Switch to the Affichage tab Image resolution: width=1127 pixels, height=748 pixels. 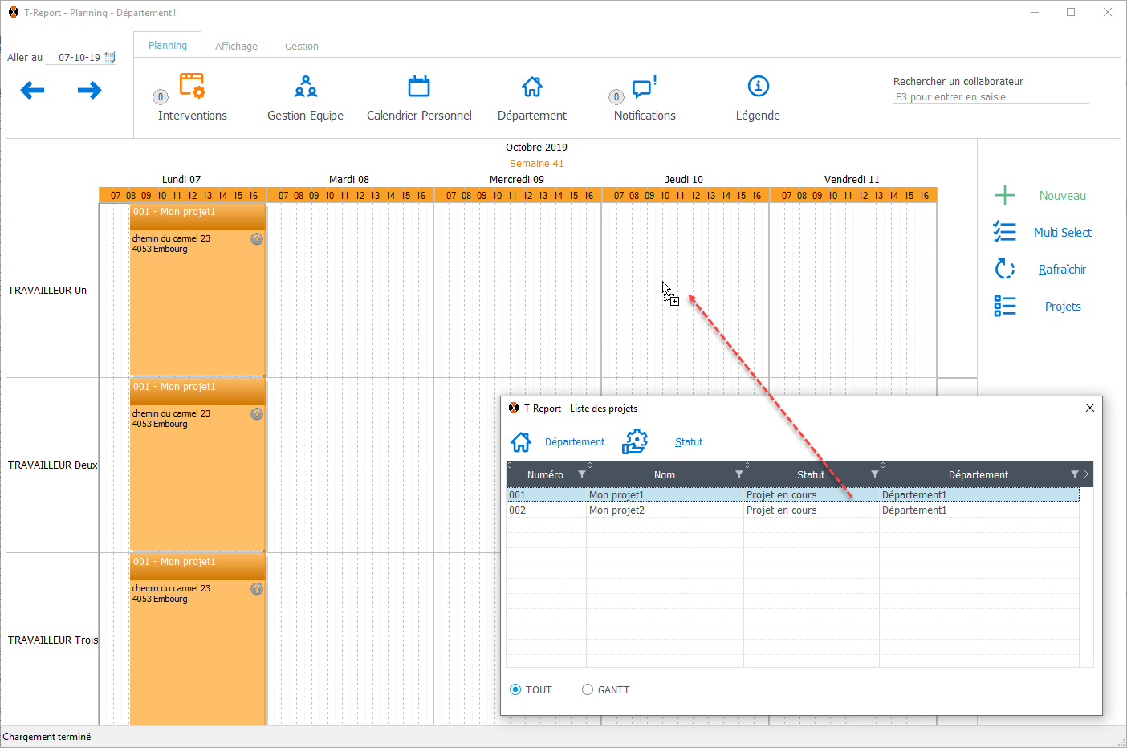coord(236,47)
